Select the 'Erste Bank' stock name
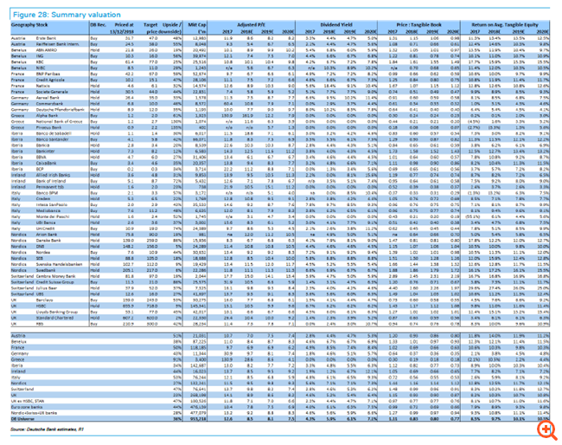Viewport: 562px width, 445px height. [46, 38]
